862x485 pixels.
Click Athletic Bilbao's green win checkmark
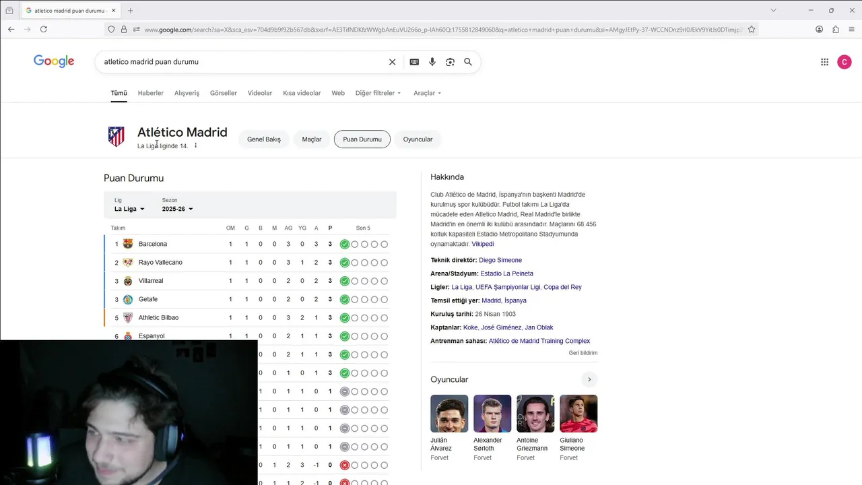tap(345, 317)
